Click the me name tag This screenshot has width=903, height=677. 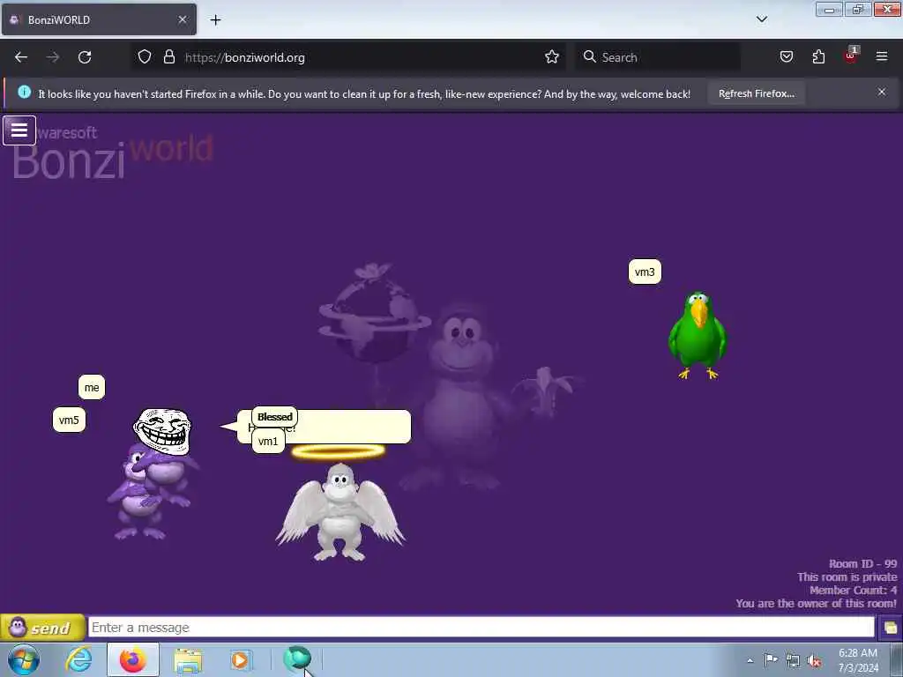click(92, 388)
